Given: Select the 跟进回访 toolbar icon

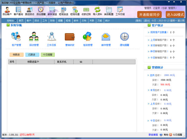Looking at the screenshot, I should point(30,11).
